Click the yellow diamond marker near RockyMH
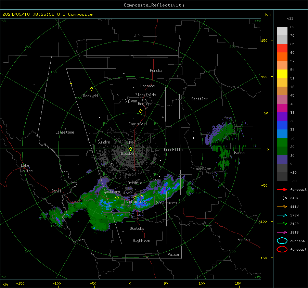 [91, 89]
